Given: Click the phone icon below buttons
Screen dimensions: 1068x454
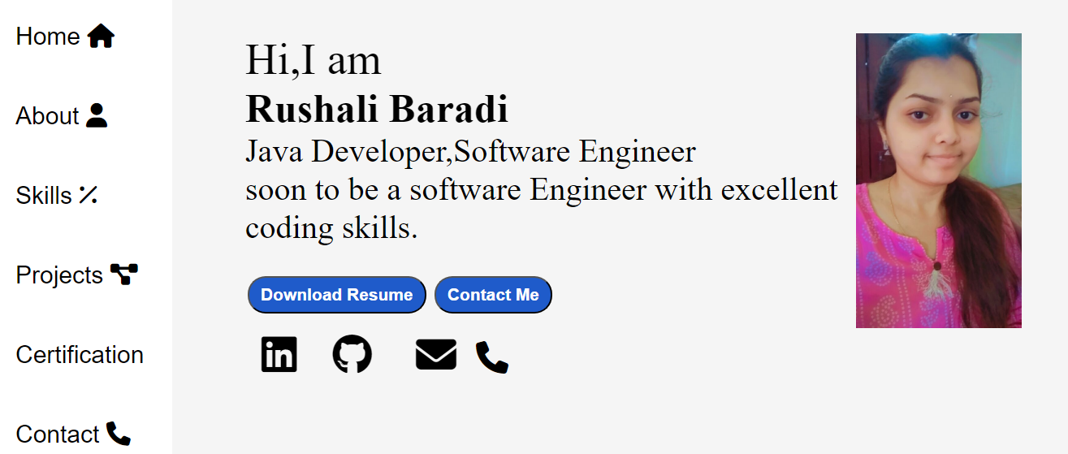Looking at the screenshot, I should point(492,357).
